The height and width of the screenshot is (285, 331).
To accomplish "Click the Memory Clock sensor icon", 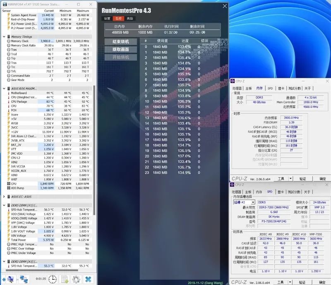I will click(x=9, y=41).
